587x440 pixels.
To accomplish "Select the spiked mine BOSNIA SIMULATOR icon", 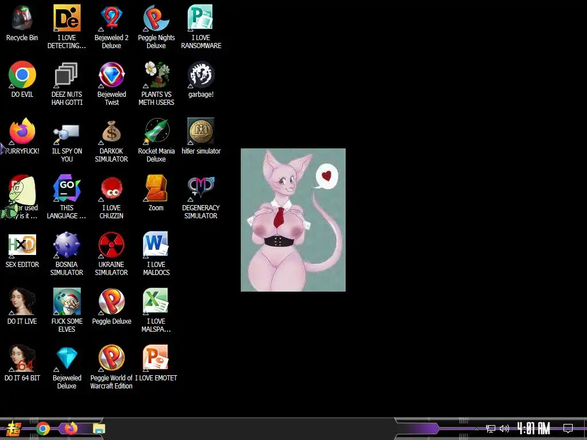I will pos(66,245).
